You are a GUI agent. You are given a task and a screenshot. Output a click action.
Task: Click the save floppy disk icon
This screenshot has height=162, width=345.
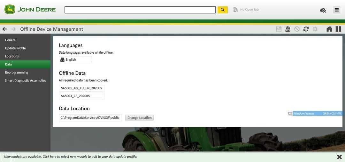click(279, 29)
